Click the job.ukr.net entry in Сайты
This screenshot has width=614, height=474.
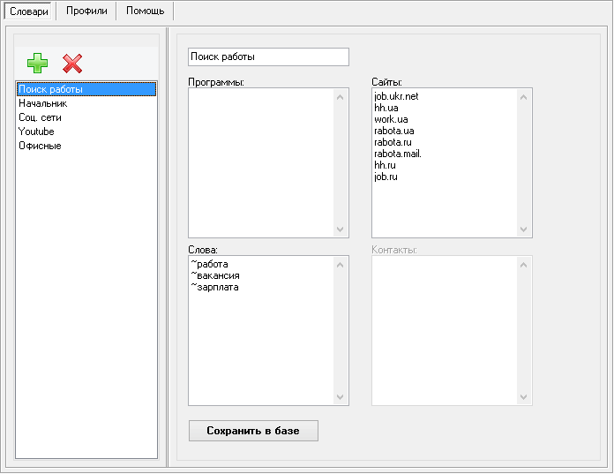[396, 96]
